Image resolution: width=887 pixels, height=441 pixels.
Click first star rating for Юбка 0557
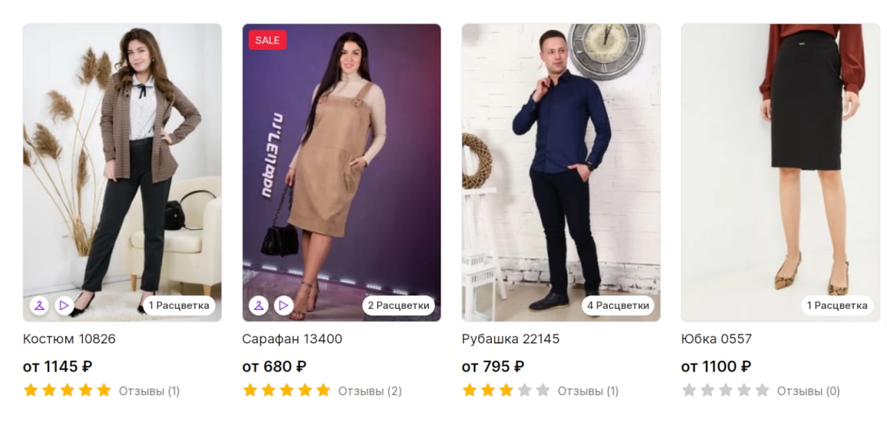[x=689, y=390]
